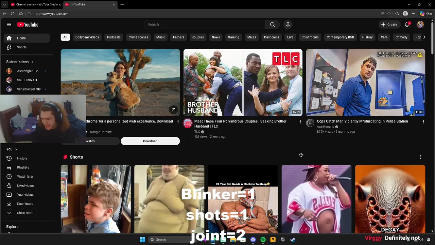Open Steam from the taskbar

pyautogui.click(x=293, y=240)
